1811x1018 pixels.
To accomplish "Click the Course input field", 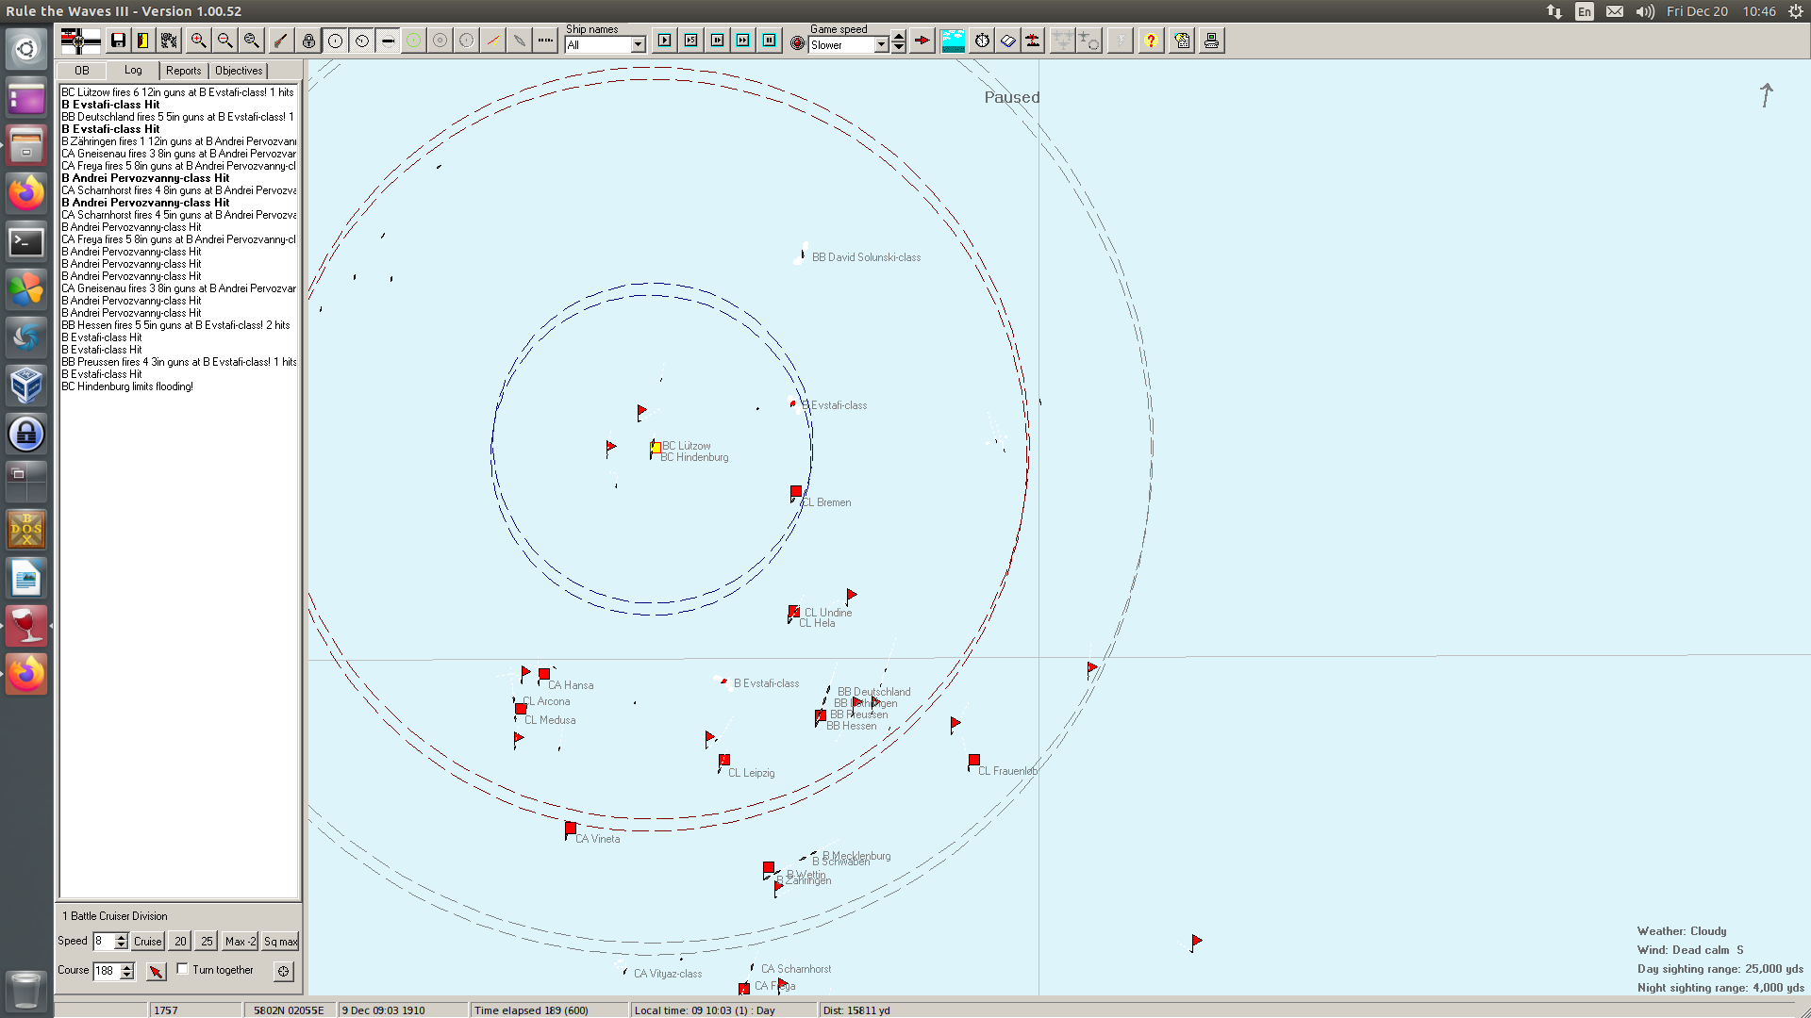I will [x=106, y=971].
